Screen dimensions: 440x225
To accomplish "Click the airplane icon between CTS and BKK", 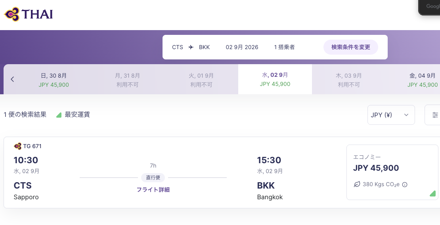I will 191,47.
